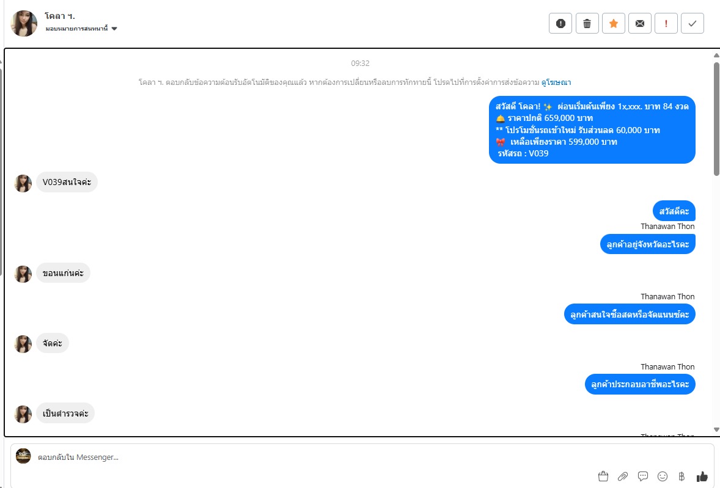Viewport: 720px width, 488px height.
Task: Open the shopping bag products icon
Action: [603, 476]
